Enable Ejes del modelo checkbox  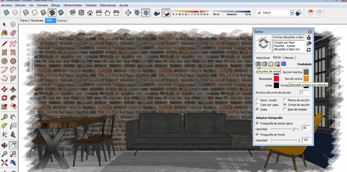click(x=285, y=109)
